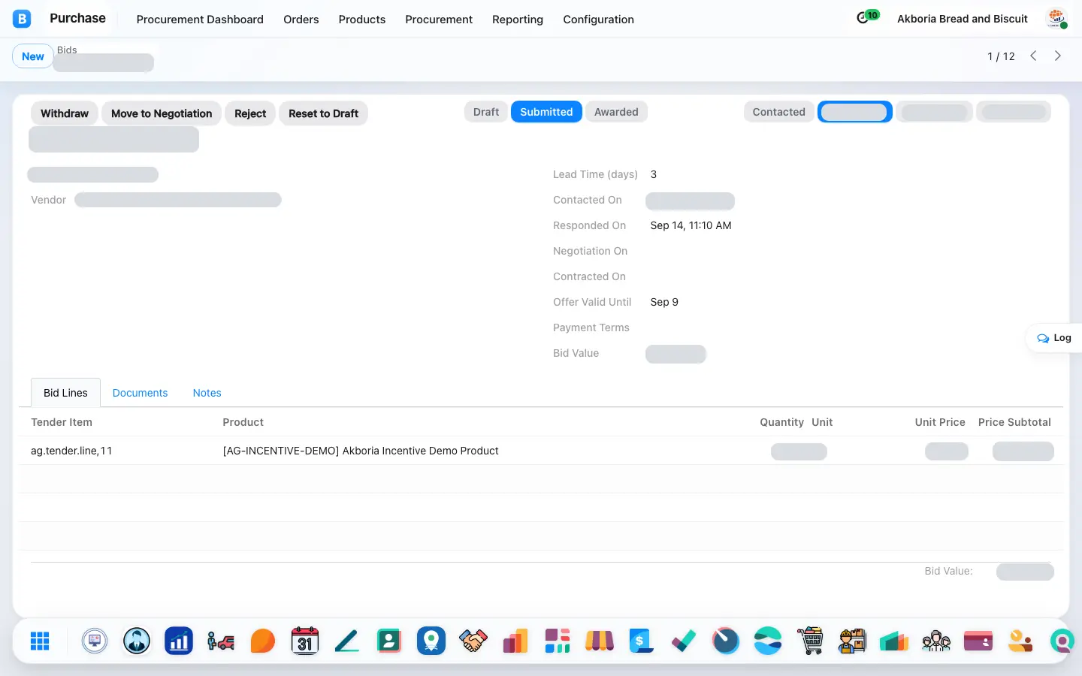Launch the handshake CRM app icon
The height and width of the screenshot is (676, 1082).
click(473, 641)
